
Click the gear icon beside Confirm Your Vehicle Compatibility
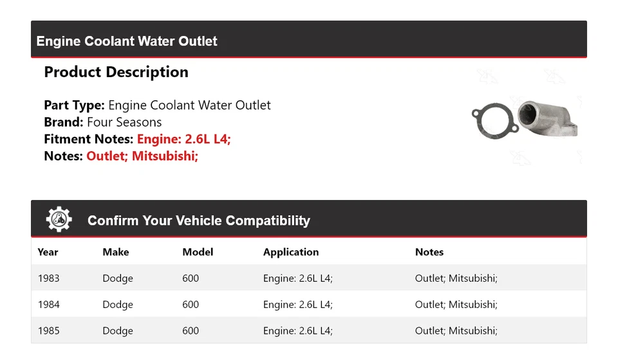tap(59, 219)
